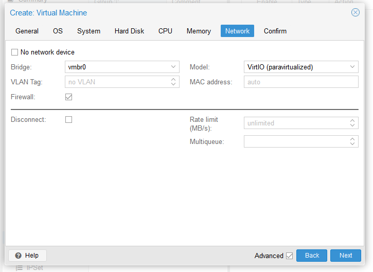
Task: Expand the Bridge vmbr0 dropdown
Action: click(x=173, y=67)
